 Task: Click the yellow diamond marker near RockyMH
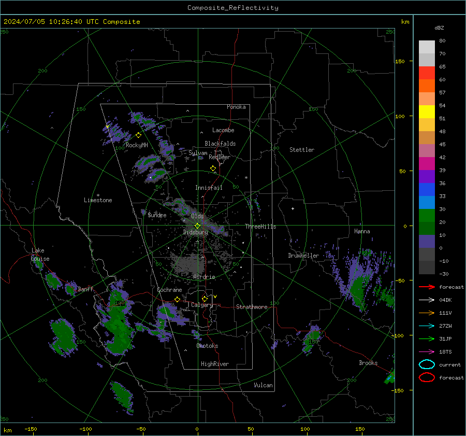[x=138, y=135]
